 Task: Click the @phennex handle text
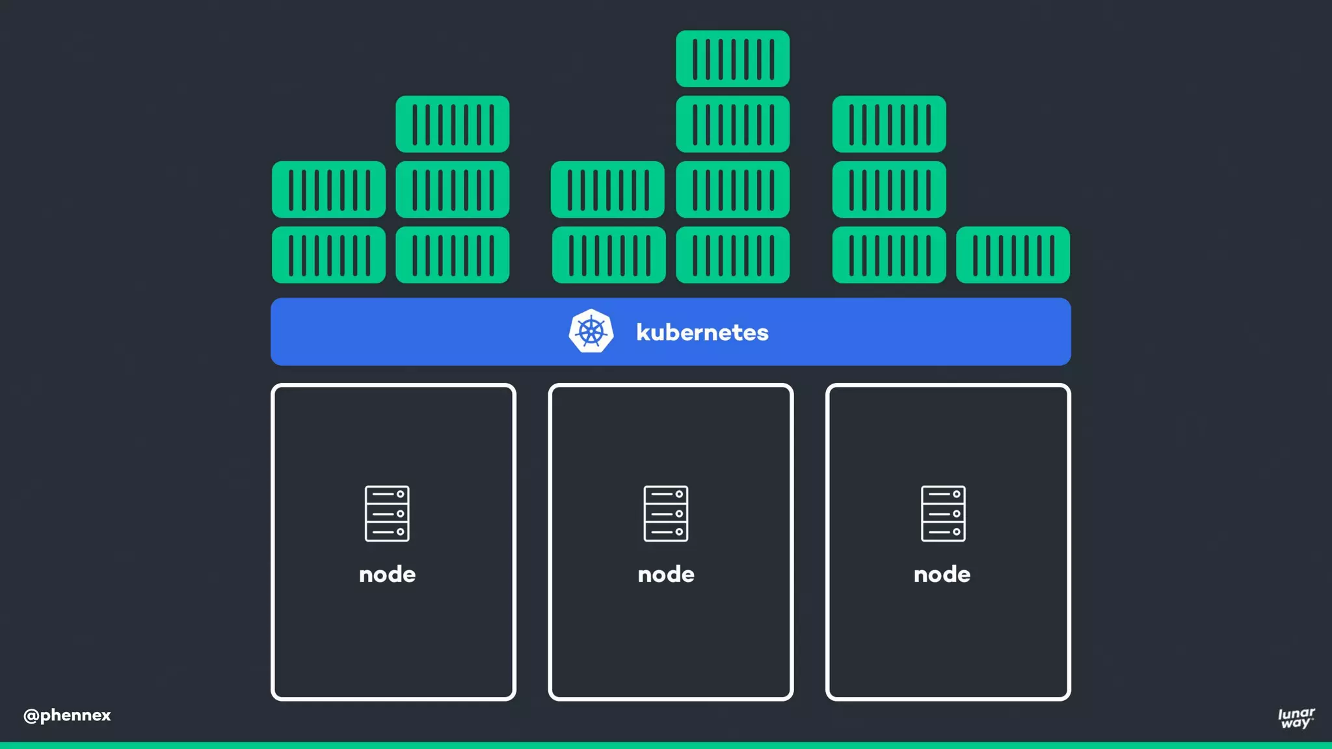[67, 715]
